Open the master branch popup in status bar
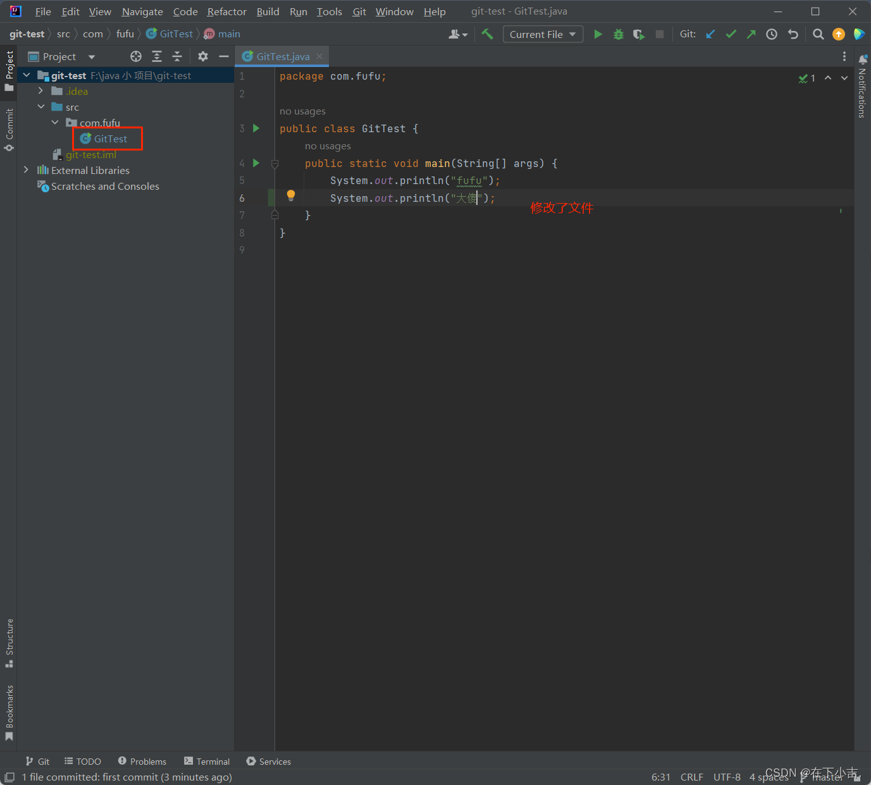This screenshot has width=871, height=785. [x=822, y=777]
